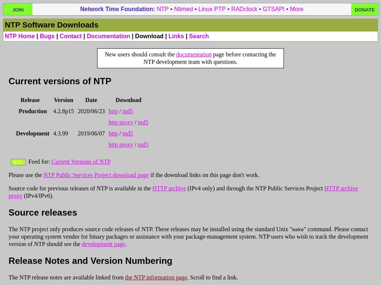
Task: Open the Linux PTP link
Action: pos(212,9)
